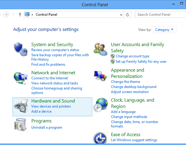
Task: Click the Network and Internet globe icon
Action: [20, 78]
